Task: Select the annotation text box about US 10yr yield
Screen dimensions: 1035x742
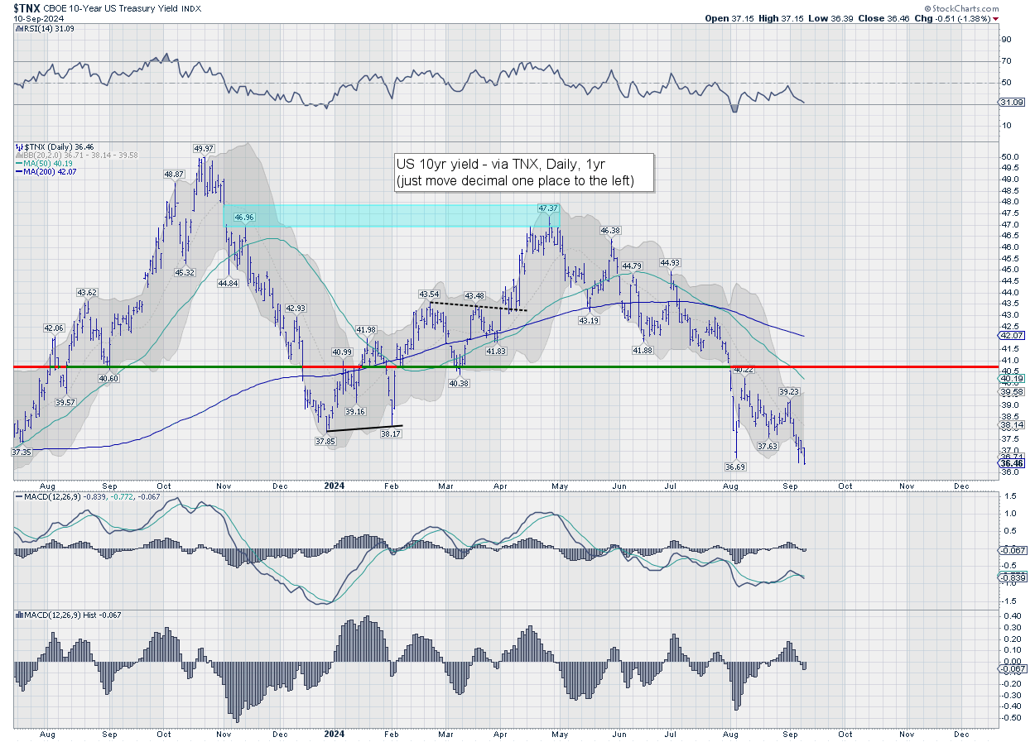Action: (522, 173)
